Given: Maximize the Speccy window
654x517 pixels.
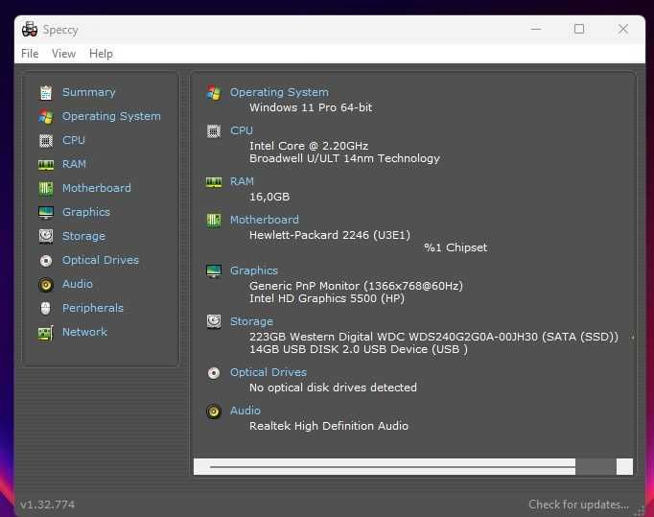Looking at the screenshot, I should (579, 29).
